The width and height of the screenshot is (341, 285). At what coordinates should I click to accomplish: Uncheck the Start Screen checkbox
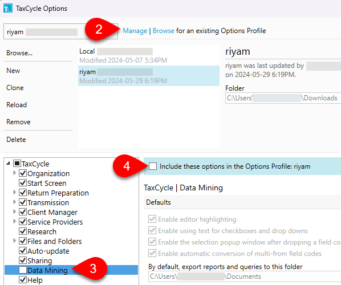click(x=23, y=183)
